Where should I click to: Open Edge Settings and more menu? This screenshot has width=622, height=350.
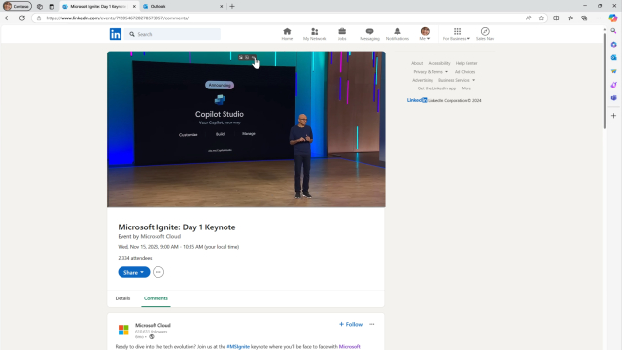click(599, 17)
